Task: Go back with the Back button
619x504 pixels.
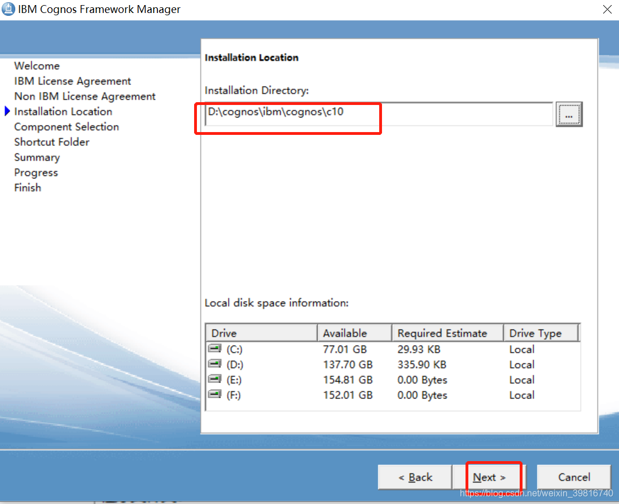Action: point(415,477)
